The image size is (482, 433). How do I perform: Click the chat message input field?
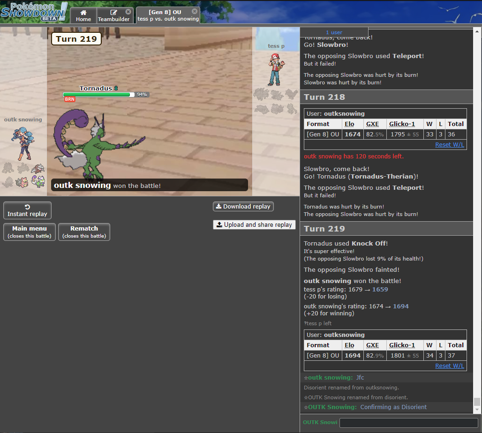[x=408, y=423]
